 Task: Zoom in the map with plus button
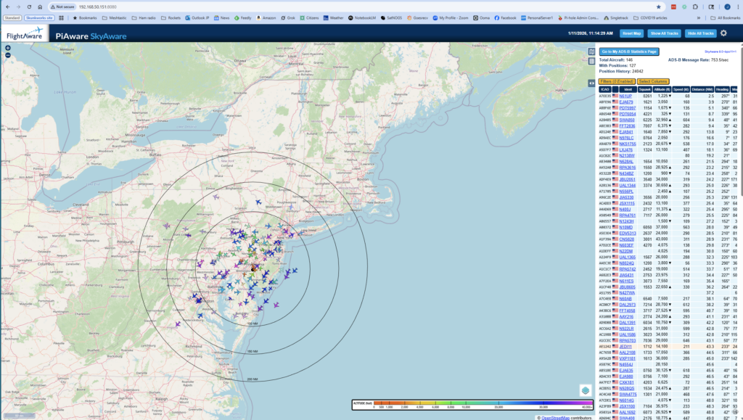7,49
